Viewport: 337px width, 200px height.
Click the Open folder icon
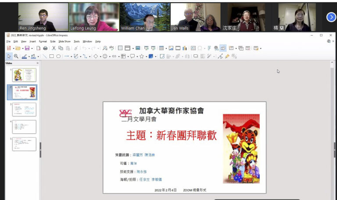[18, 48]
